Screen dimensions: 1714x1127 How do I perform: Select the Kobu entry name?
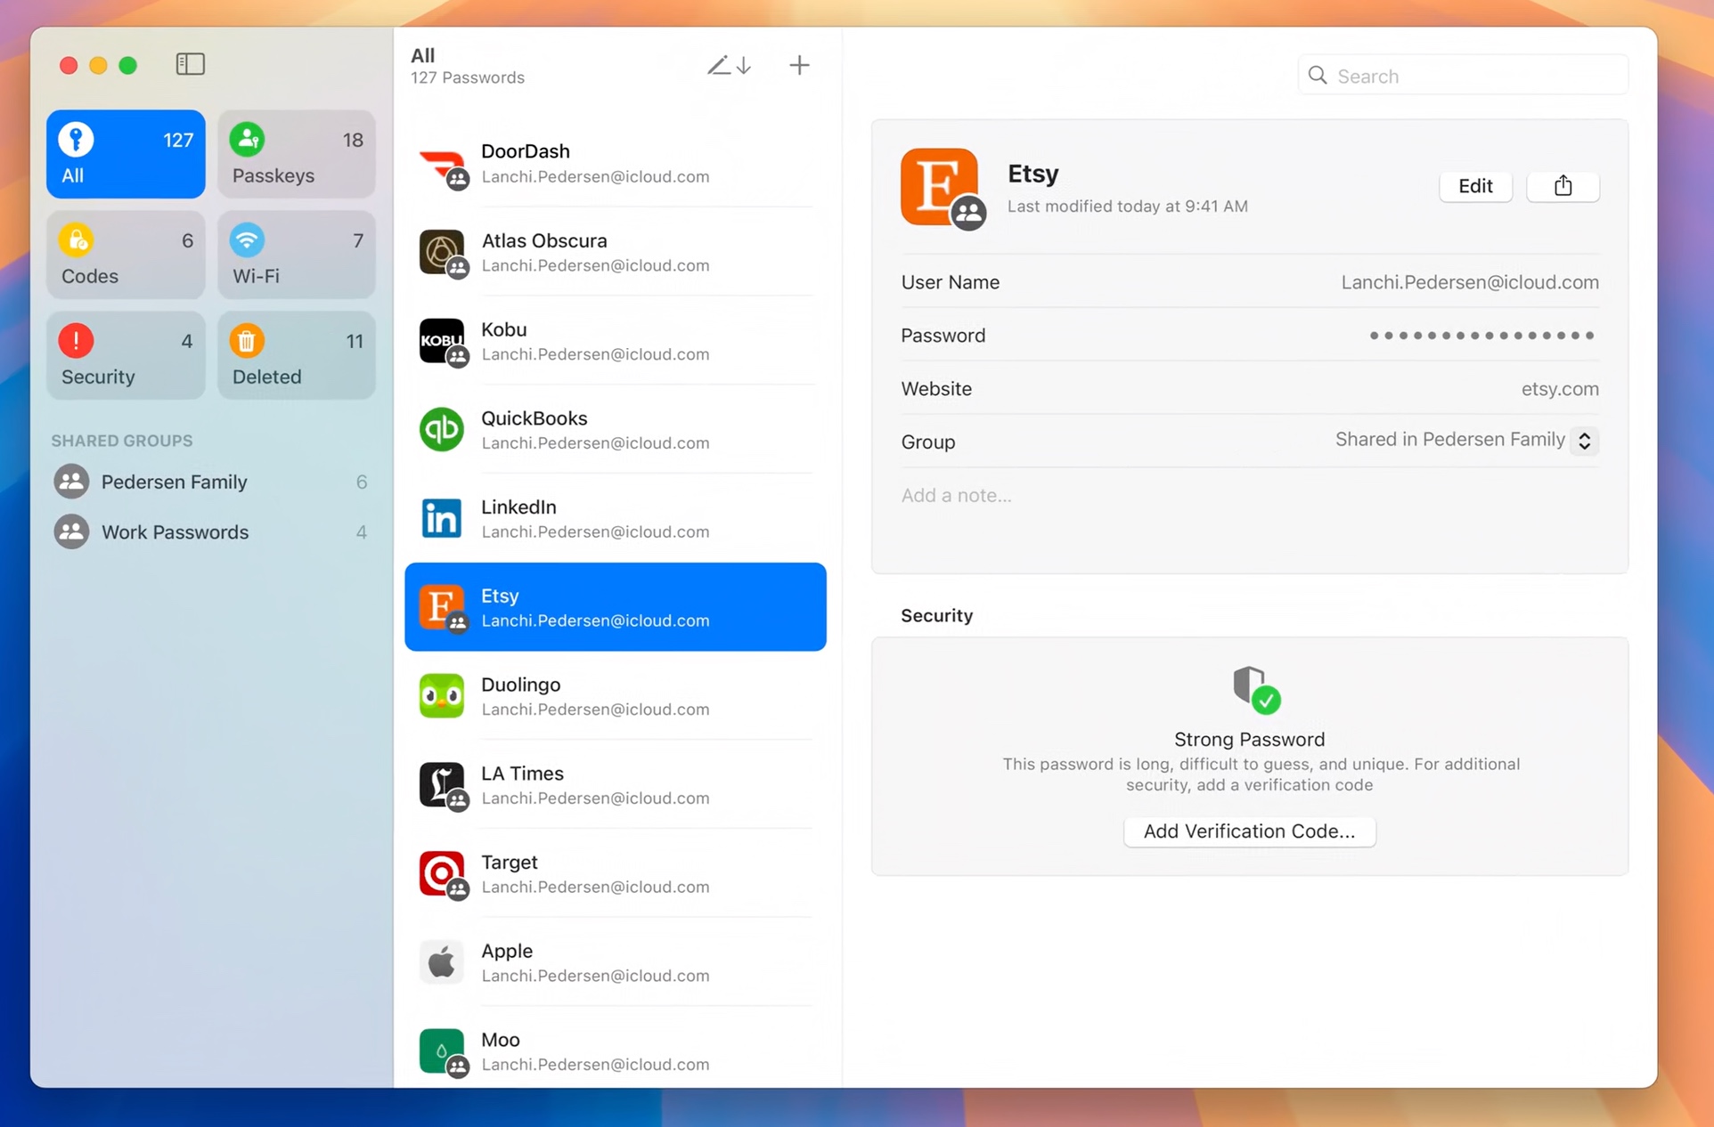click(x=504, y=329)
